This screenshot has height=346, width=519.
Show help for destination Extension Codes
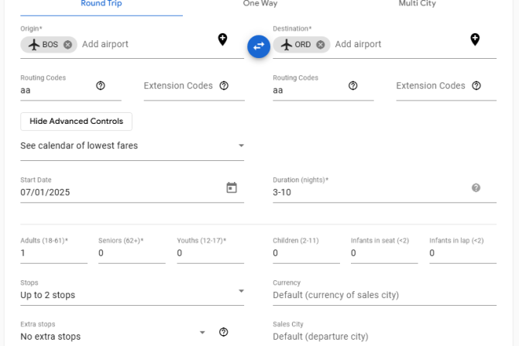point(476,86)
